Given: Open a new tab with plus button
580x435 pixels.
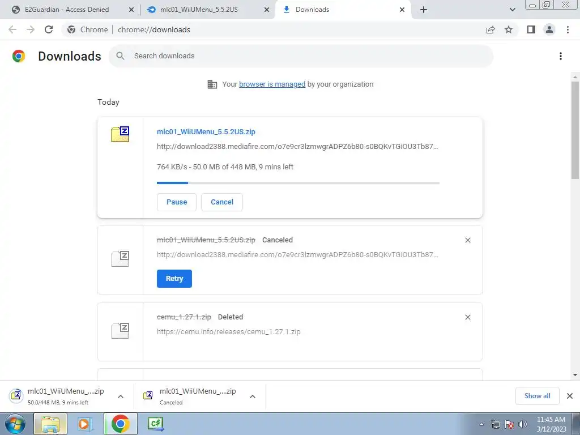Looking at the screenshot, I should [424, 10].
